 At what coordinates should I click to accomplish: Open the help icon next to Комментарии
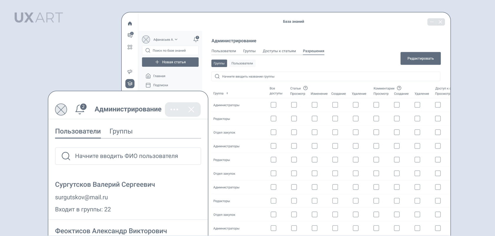click(x=399, y=88)
